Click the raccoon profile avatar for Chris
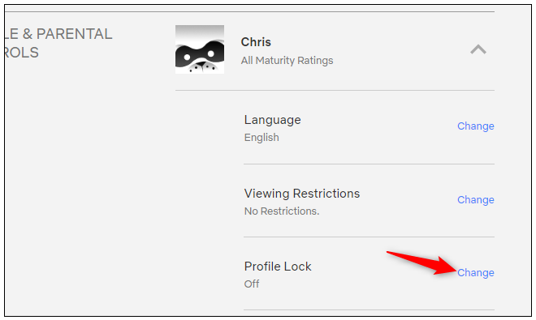The height and width of the screenshot is (320, 536). pyautogui.click(x=200, y=49)
